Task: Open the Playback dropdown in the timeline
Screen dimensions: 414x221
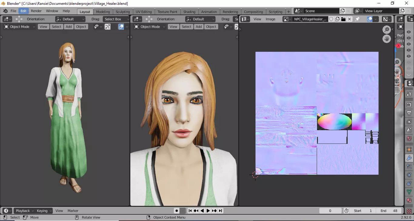Action: coord(25,211)
